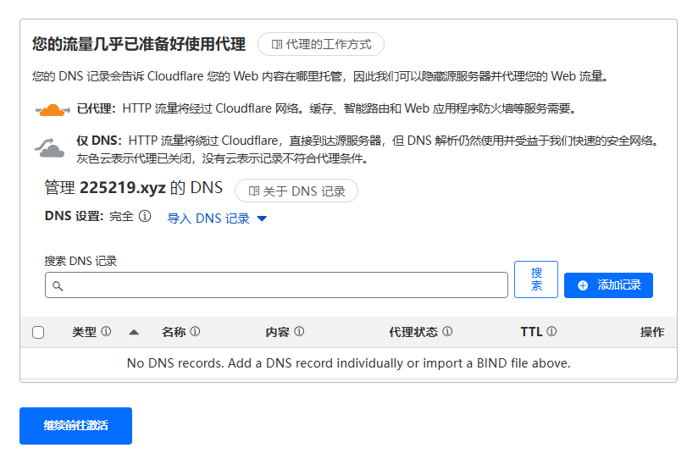Click the 添加记录 button
The height and width of the screenshot is (470, 698).
point(608,285)
